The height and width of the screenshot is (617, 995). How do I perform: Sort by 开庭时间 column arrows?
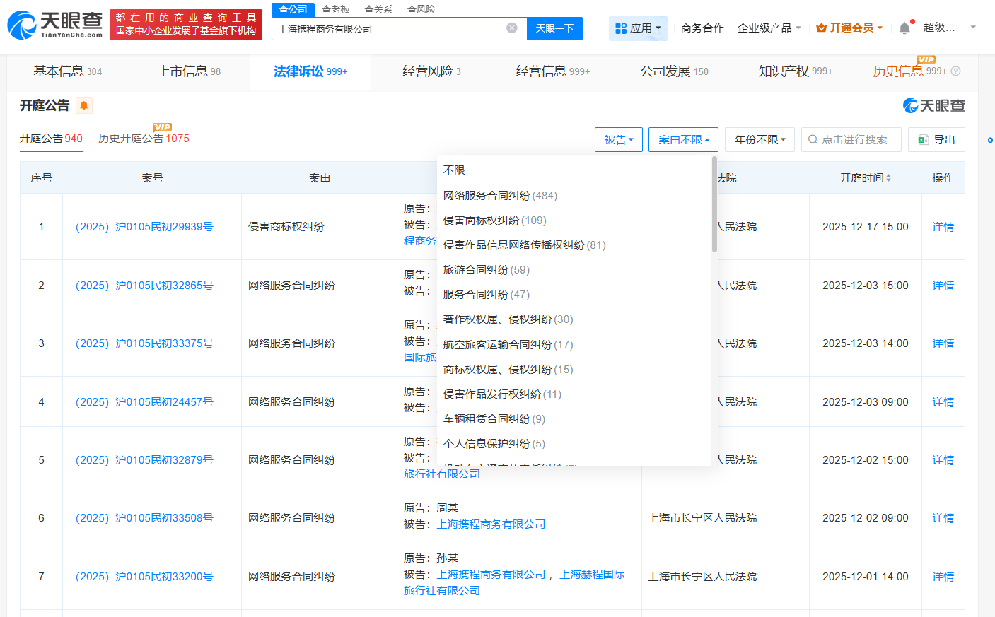click(x=888, y=178)
